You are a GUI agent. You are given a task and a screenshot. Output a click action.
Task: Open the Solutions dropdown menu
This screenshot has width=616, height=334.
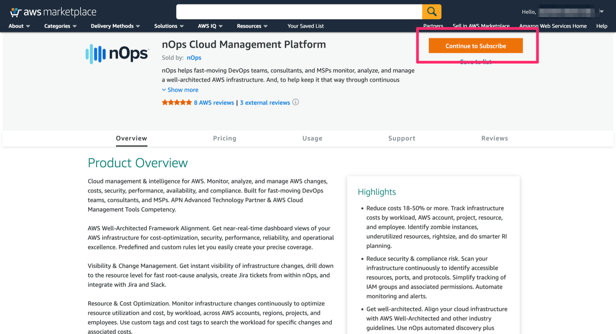coord(169,26)
